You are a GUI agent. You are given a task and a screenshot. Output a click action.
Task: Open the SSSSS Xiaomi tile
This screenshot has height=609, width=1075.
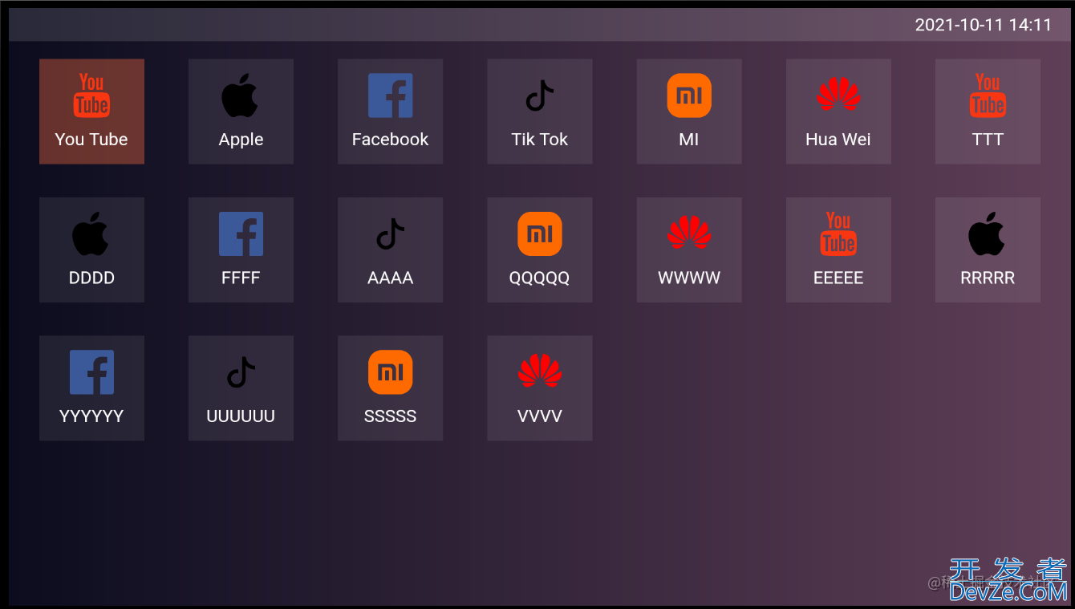click(390, 388)
